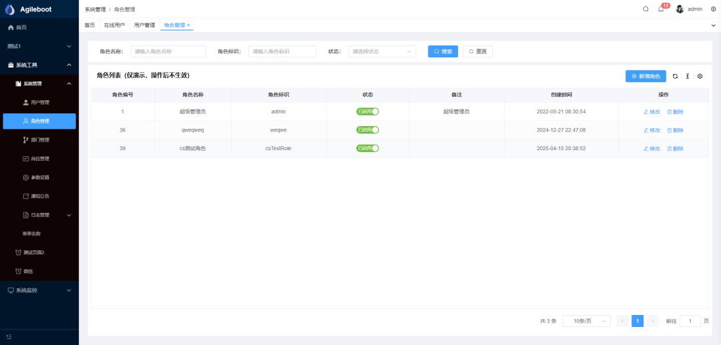Open system settings gear in top-right header
Screen dimensions: 721x345
713,9
